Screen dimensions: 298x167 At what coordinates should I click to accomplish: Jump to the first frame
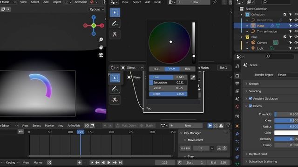pos(92,162)
